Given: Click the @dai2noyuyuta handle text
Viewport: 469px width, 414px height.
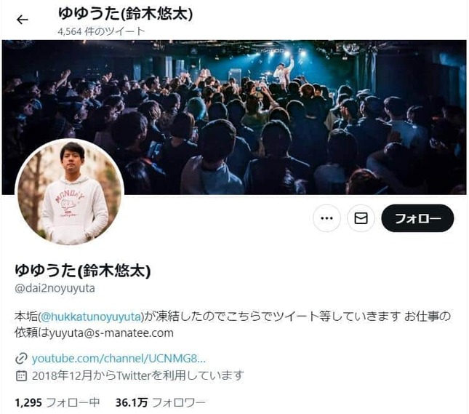Looking at the screenshot, I should coord(55,288).
